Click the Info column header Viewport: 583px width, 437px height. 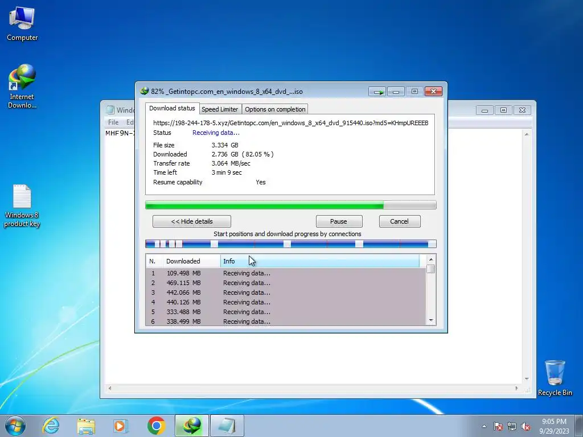[320, 261]
